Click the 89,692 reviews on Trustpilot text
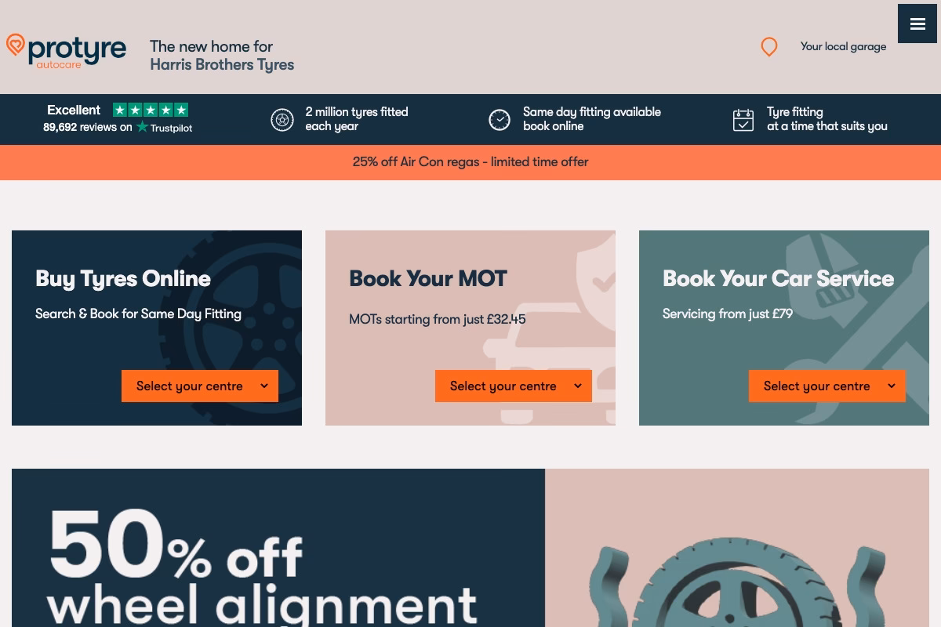941x627 pixels. (x=118, y=127)
